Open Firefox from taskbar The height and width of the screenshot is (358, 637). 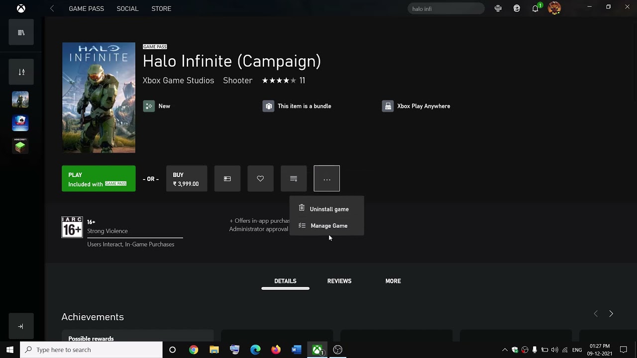coord(276,350)
